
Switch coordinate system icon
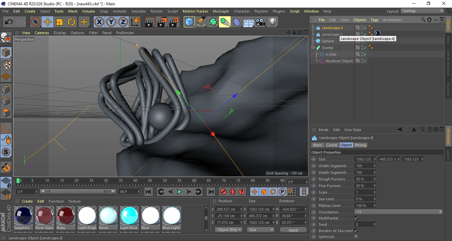[135, 22]
